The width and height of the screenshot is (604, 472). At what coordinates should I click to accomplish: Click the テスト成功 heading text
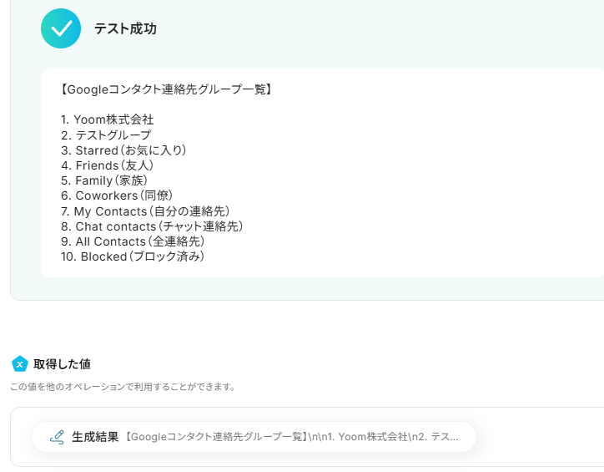[125, 29]
